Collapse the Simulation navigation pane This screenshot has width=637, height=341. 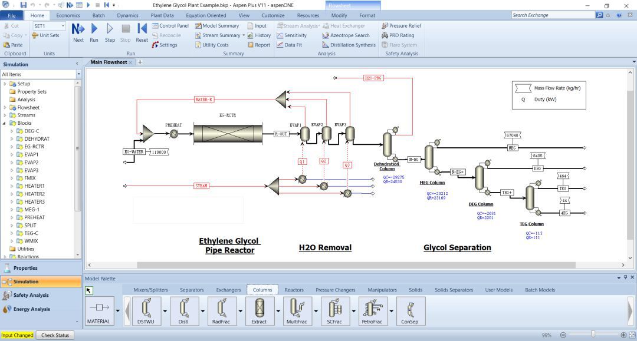coord(77,64)
